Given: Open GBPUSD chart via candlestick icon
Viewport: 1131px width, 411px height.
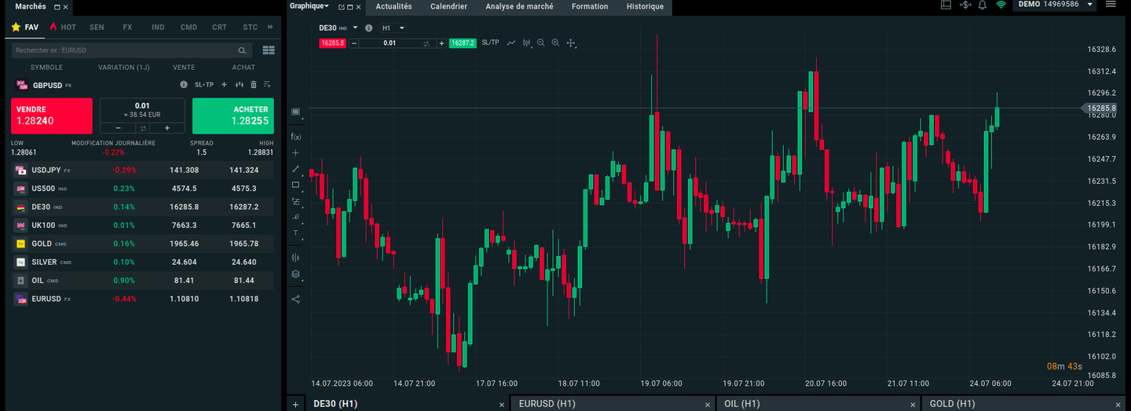Looking at the screenshot, I should pos(239,84).
